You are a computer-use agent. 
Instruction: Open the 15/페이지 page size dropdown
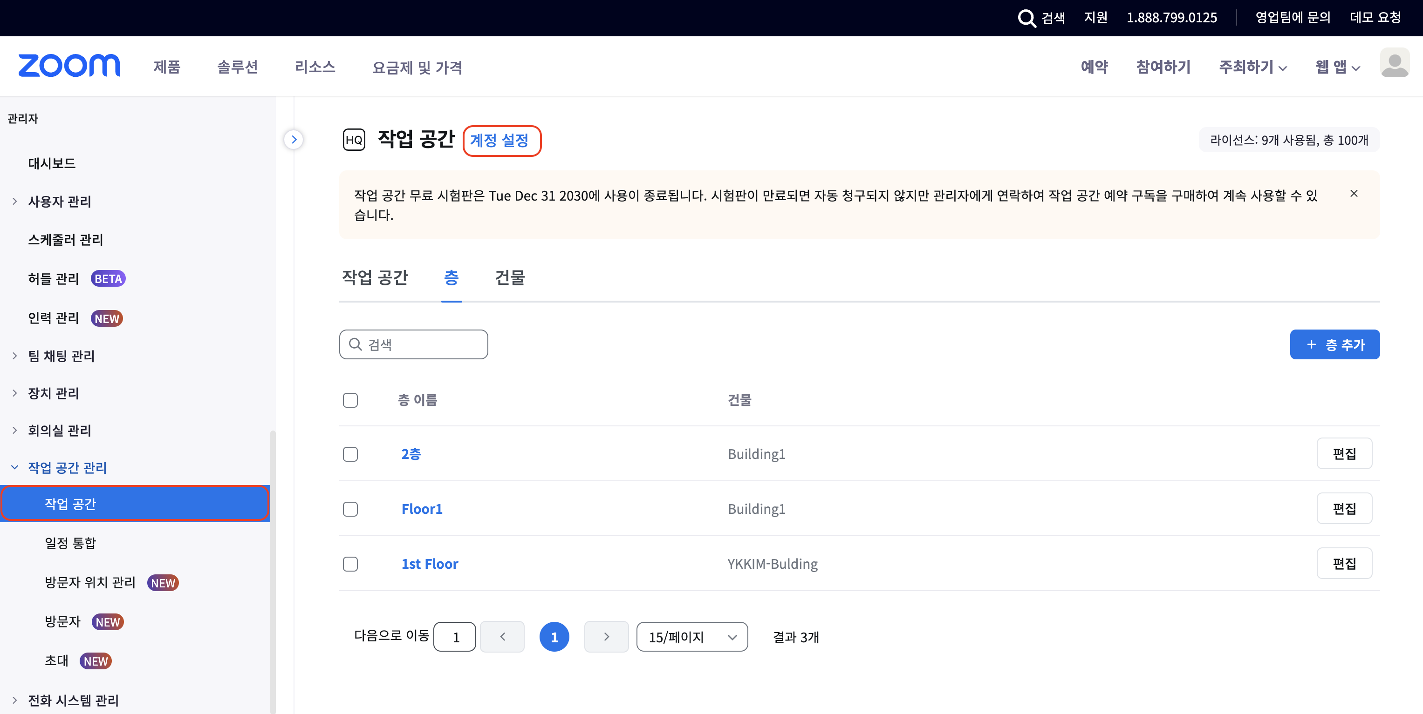(x=692, y=637)
